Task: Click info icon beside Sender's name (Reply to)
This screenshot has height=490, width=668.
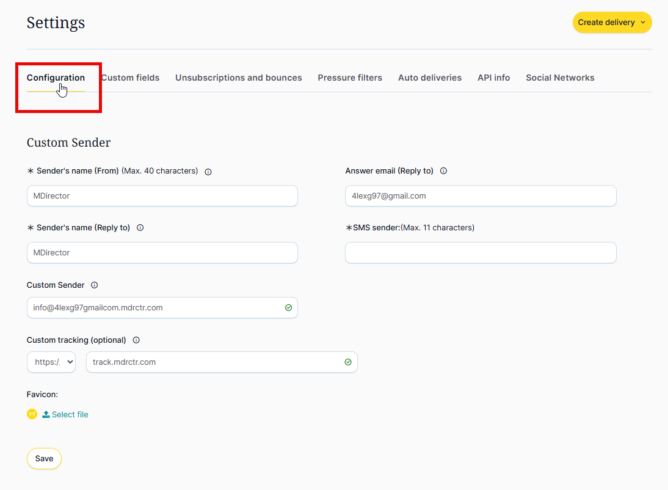Action: (x=140, y=228)
